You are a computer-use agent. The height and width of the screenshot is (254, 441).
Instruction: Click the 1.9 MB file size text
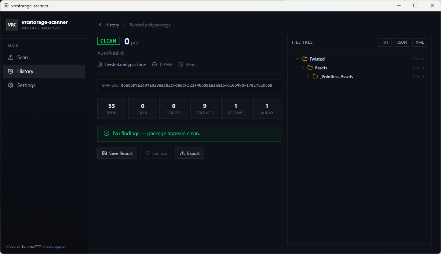tap(166, 65)
